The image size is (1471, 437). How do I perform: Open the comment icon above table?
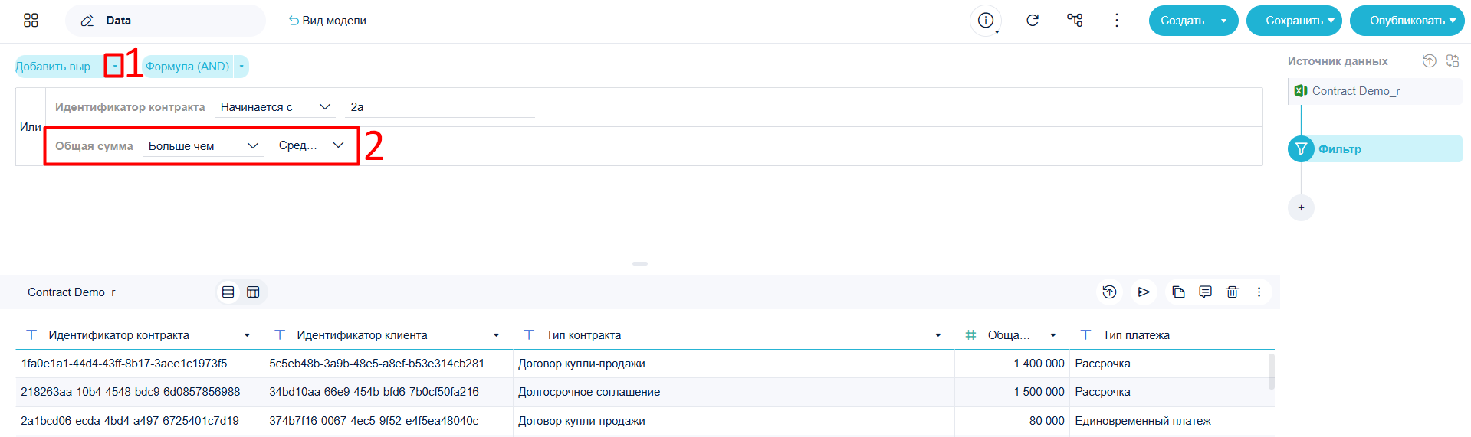coord(1206,292)
